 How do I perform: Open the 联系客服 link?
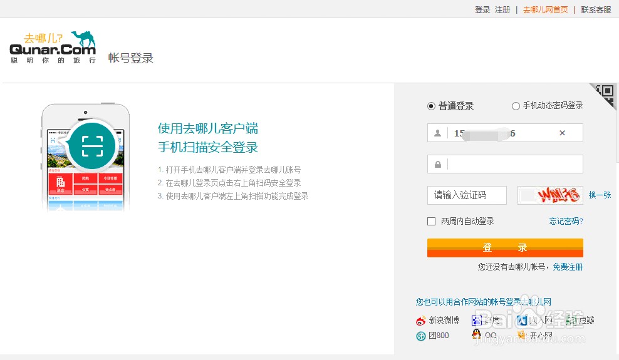pyautogui.click(x=596, y=10)
